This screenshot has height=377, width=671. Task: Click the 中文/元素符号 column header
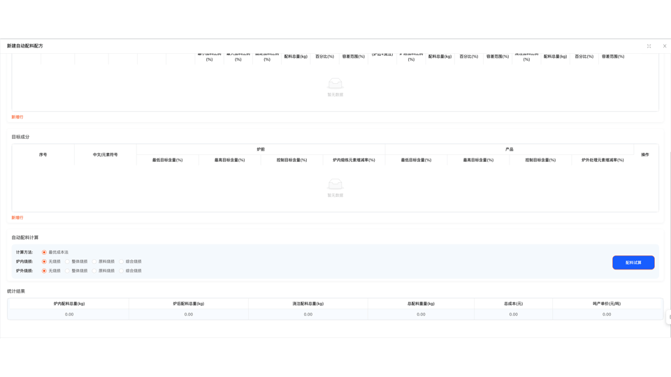tap(106, 155)
